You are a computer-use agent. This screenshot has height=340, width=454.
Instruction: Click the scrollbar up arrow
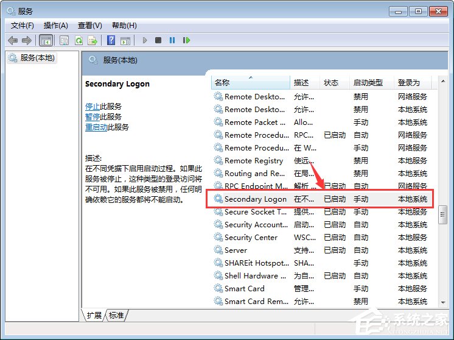tap(443, 81)
